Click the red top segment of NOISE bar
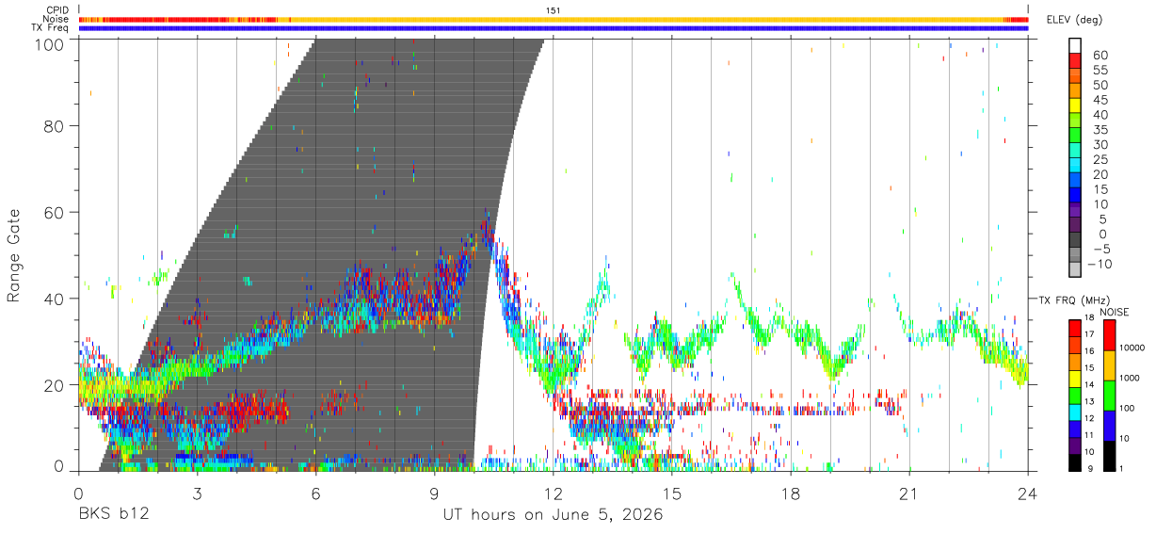Screen dimensions: 1156x534 click(x=1108, y=335)
